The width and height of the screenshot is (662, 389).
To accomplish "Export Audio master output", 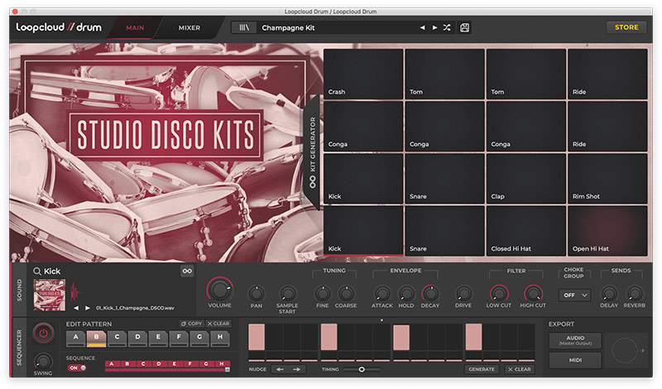I will tap(575, 340).
